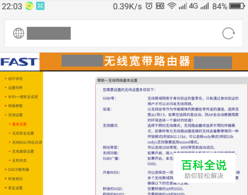Expand the 网络参数 menu
This screenshot has width=248, height=195.
(15, 106)
